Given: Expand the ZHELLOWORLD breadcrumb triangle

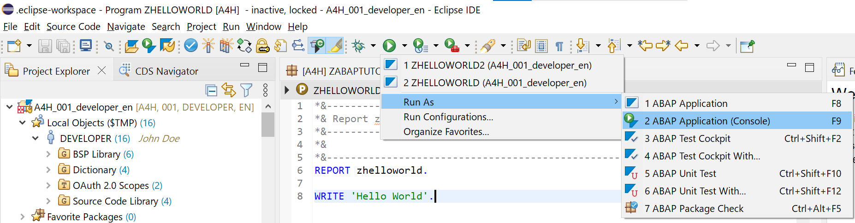Looking at the screenshot, I should click(x=287, y=90).
